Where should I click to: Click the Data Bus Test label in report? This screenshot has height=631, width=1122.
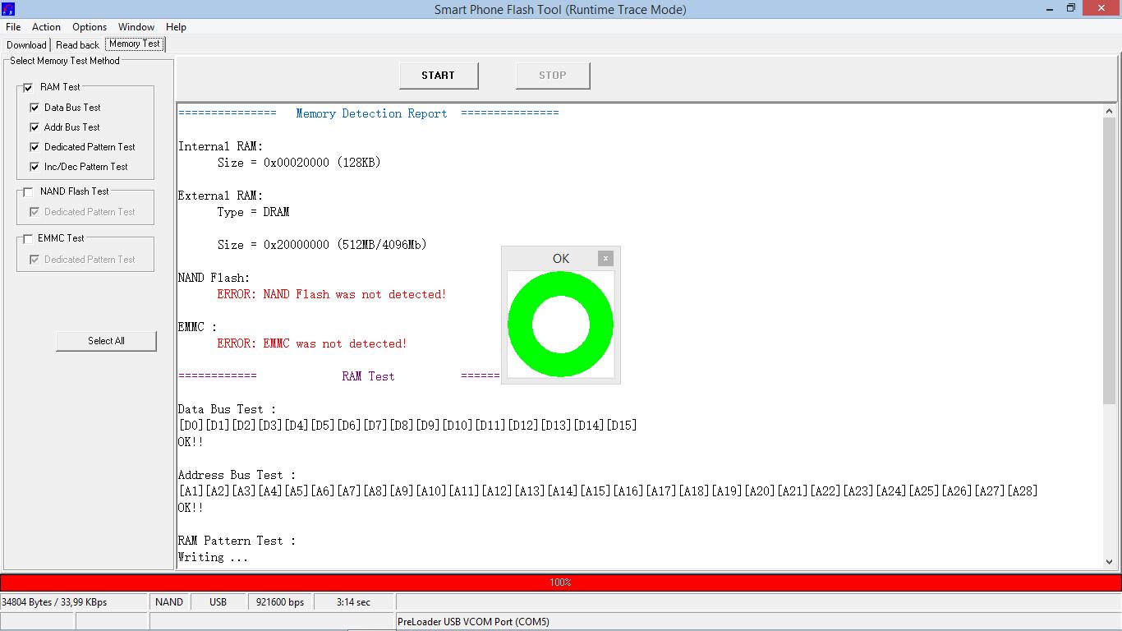click(x=227, y=409)
